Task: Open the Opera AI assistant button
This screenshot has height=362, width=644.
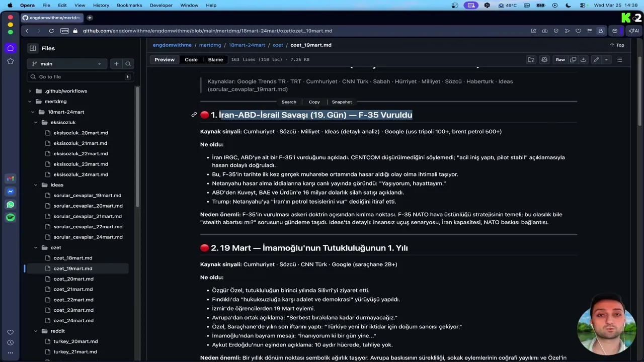Action: (634, 31)
